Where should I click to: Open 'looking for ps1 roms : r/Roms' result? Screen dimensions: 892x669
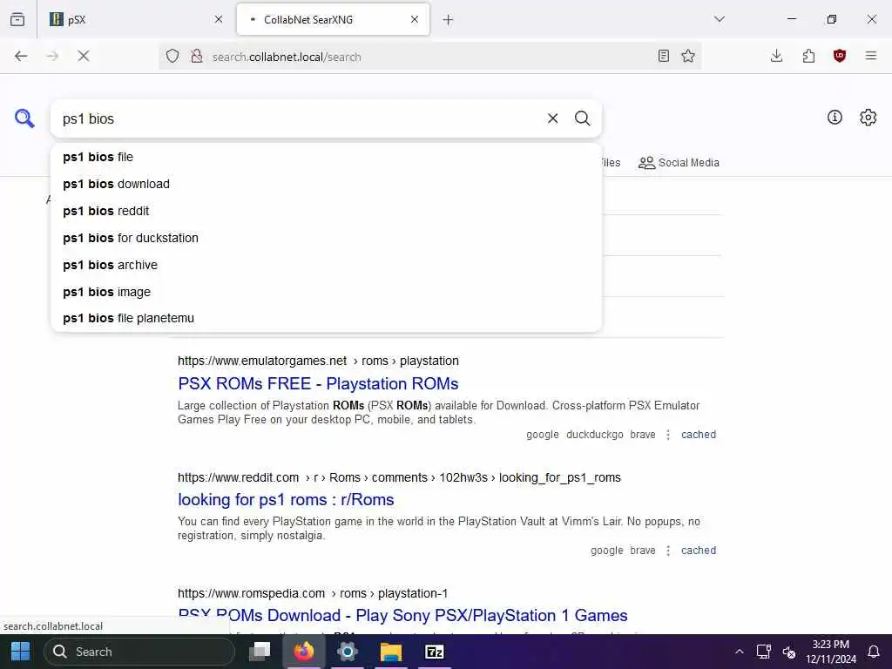point(286,499)
